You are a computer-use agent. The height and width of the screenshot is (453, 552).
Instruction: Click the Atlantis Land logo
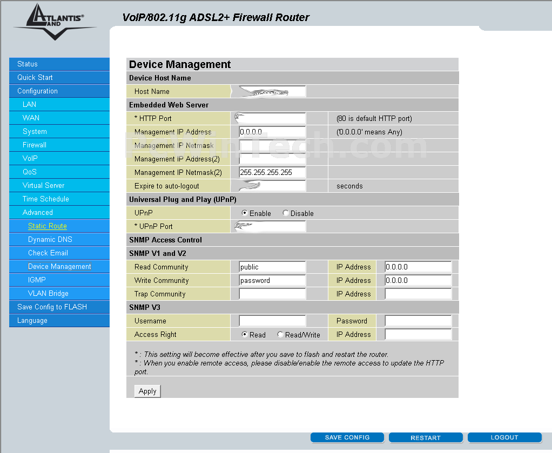coord(55,21)
